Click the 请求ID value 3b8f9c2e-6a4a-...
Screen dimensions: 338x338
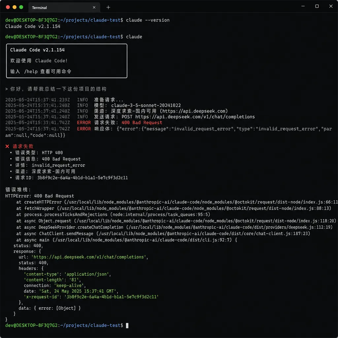pos(83,178)
